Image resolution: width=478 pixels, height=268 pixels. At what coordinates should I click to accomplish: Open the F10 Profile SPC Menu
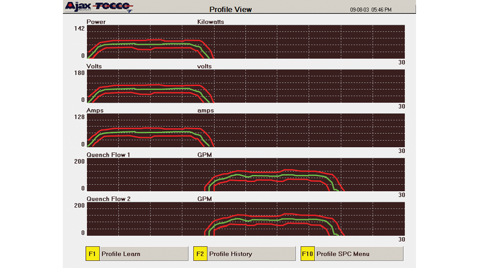[x=352, y=254]
